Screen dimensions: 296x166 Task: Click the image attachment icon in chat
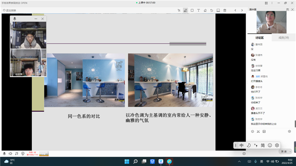pyautogui.click(x=264, y=131)
